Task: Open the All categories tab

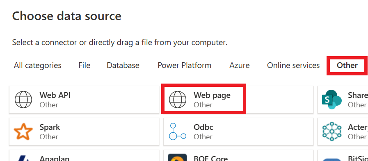Action: click(38, 65)
